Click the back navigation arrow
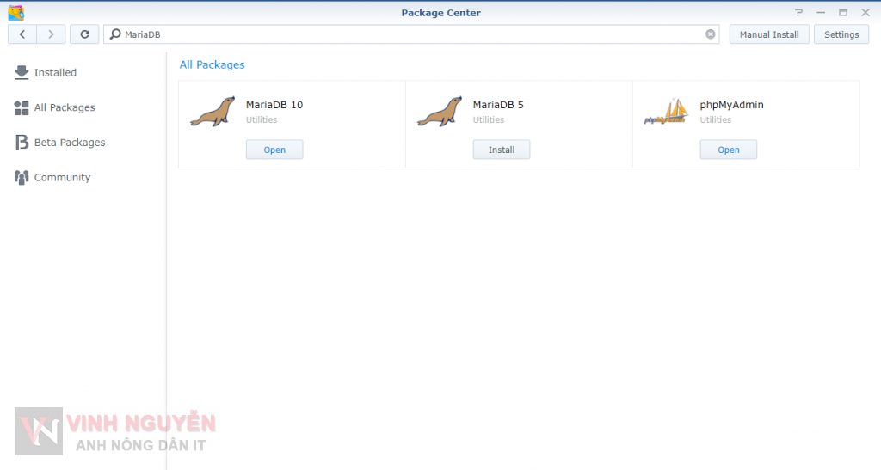The height and width of the screenshot is (470, 881). [22, 34]
